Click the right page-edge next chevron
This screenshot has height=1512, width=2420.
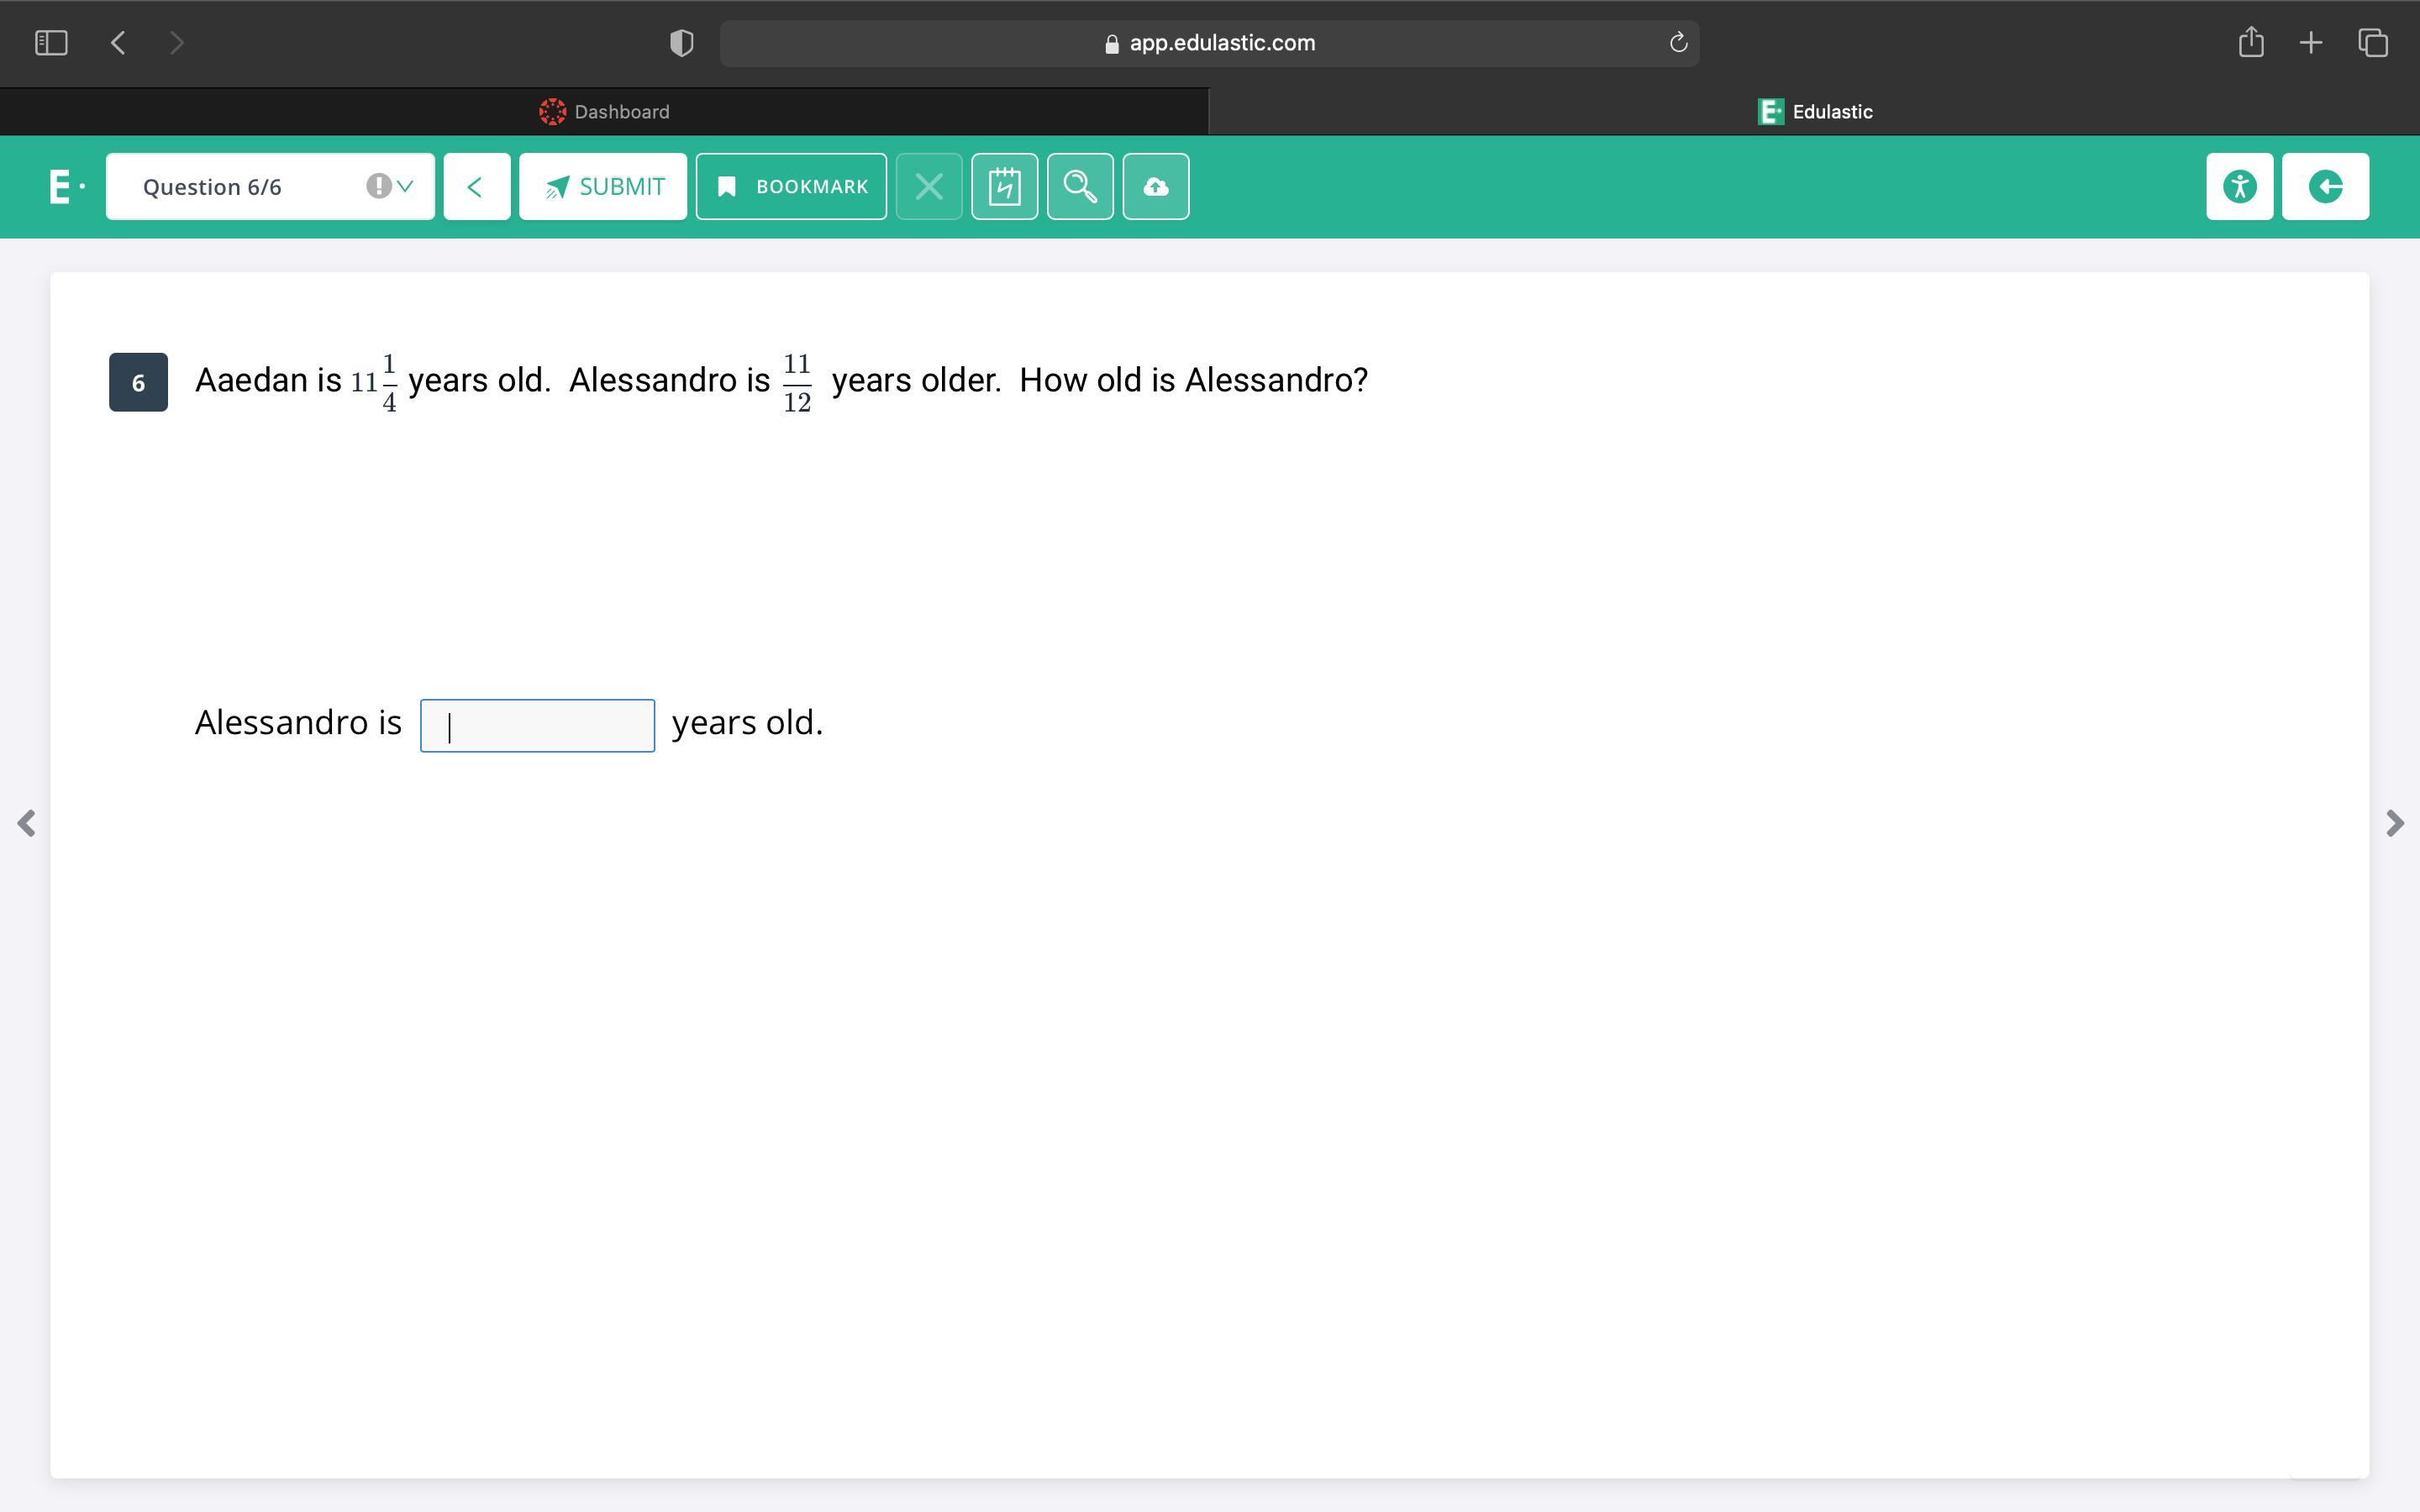(x=2394, y=823)
